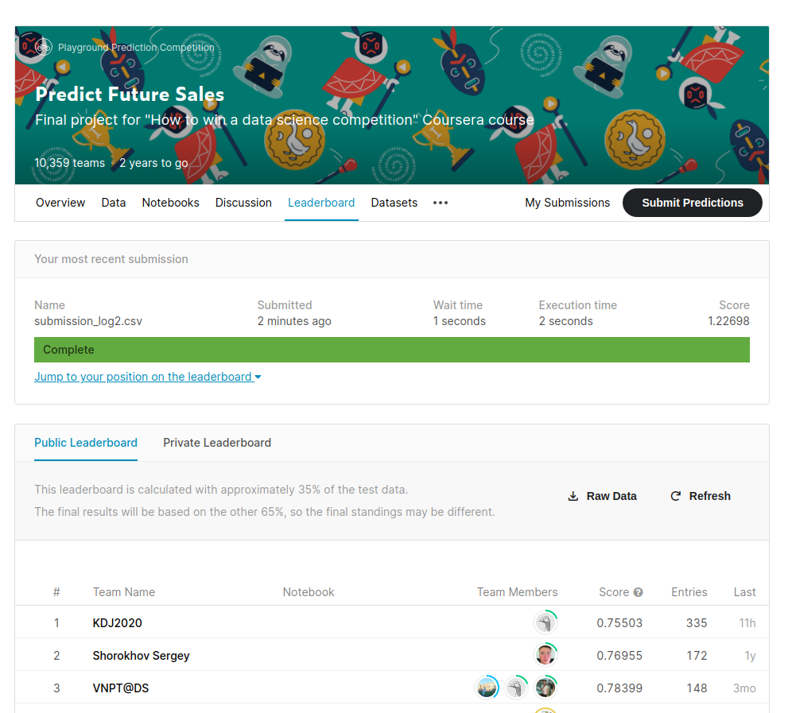Open the Datasets tab
Viewport: 792px width, 713px height.
[394, 203]
